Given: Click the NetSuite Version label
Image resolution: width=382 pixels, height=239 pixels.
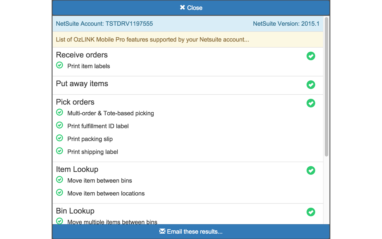Looking at the screenshot, I should click(x=286, y=24).
